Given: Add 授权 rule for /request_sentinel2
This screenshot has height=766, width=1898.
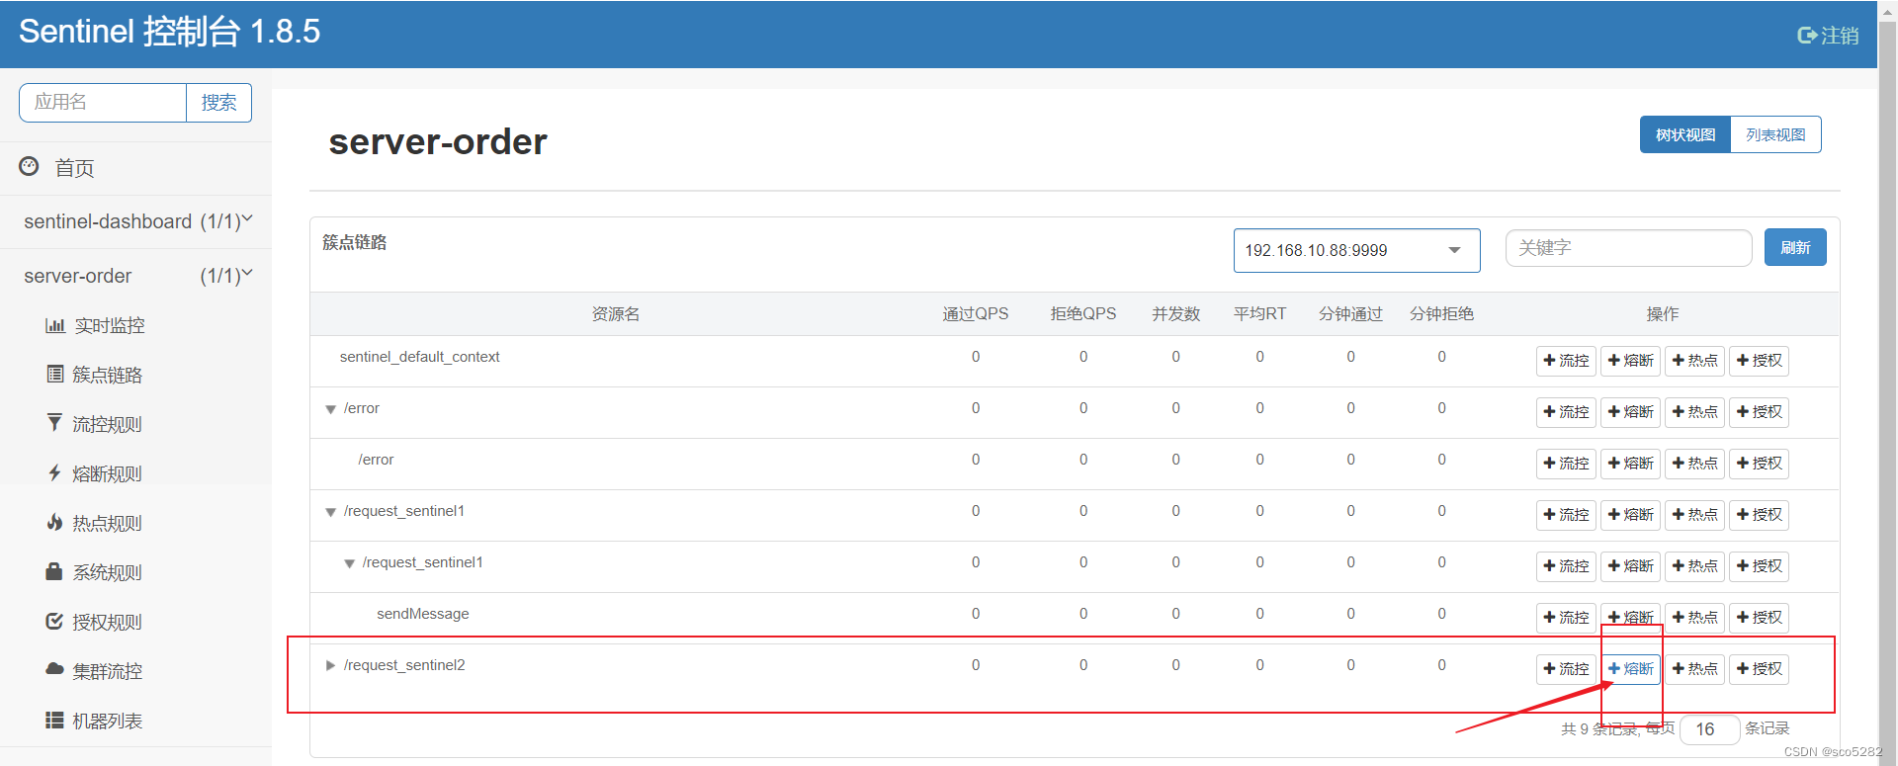Looking at the screenshot, I should (x=1759, y=669).
